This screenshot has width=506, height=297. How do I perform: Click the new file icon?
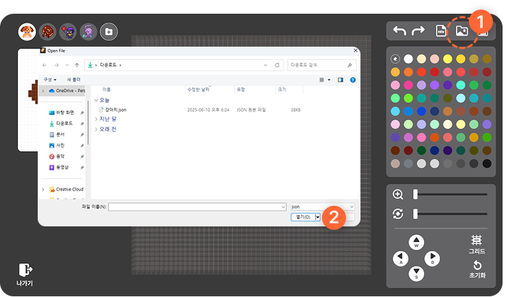point(441,31)
